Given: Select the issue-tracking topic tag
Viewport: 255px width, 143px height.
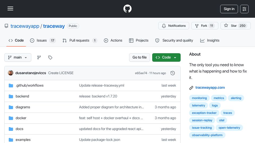Looking at the screenshot, I should 202,128.
